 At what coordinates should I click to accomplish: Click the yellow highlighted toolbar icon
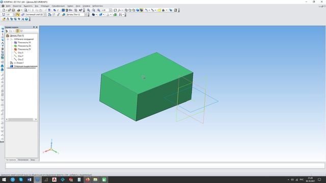[159, 10]
